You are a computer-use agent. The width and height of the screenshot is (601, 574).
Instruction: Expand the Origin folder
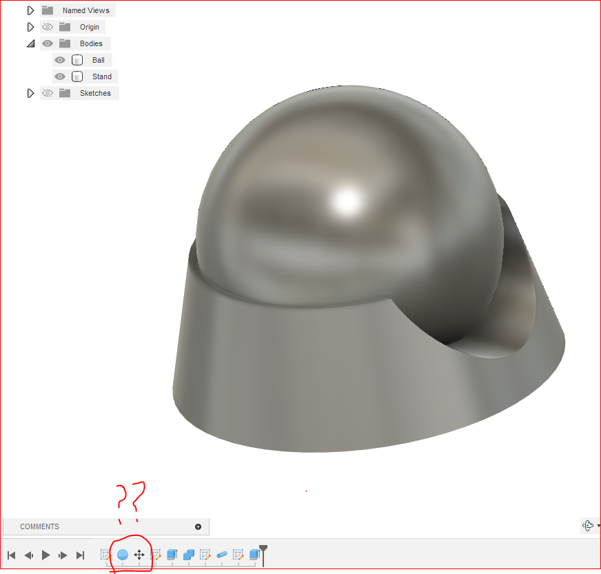30,27
